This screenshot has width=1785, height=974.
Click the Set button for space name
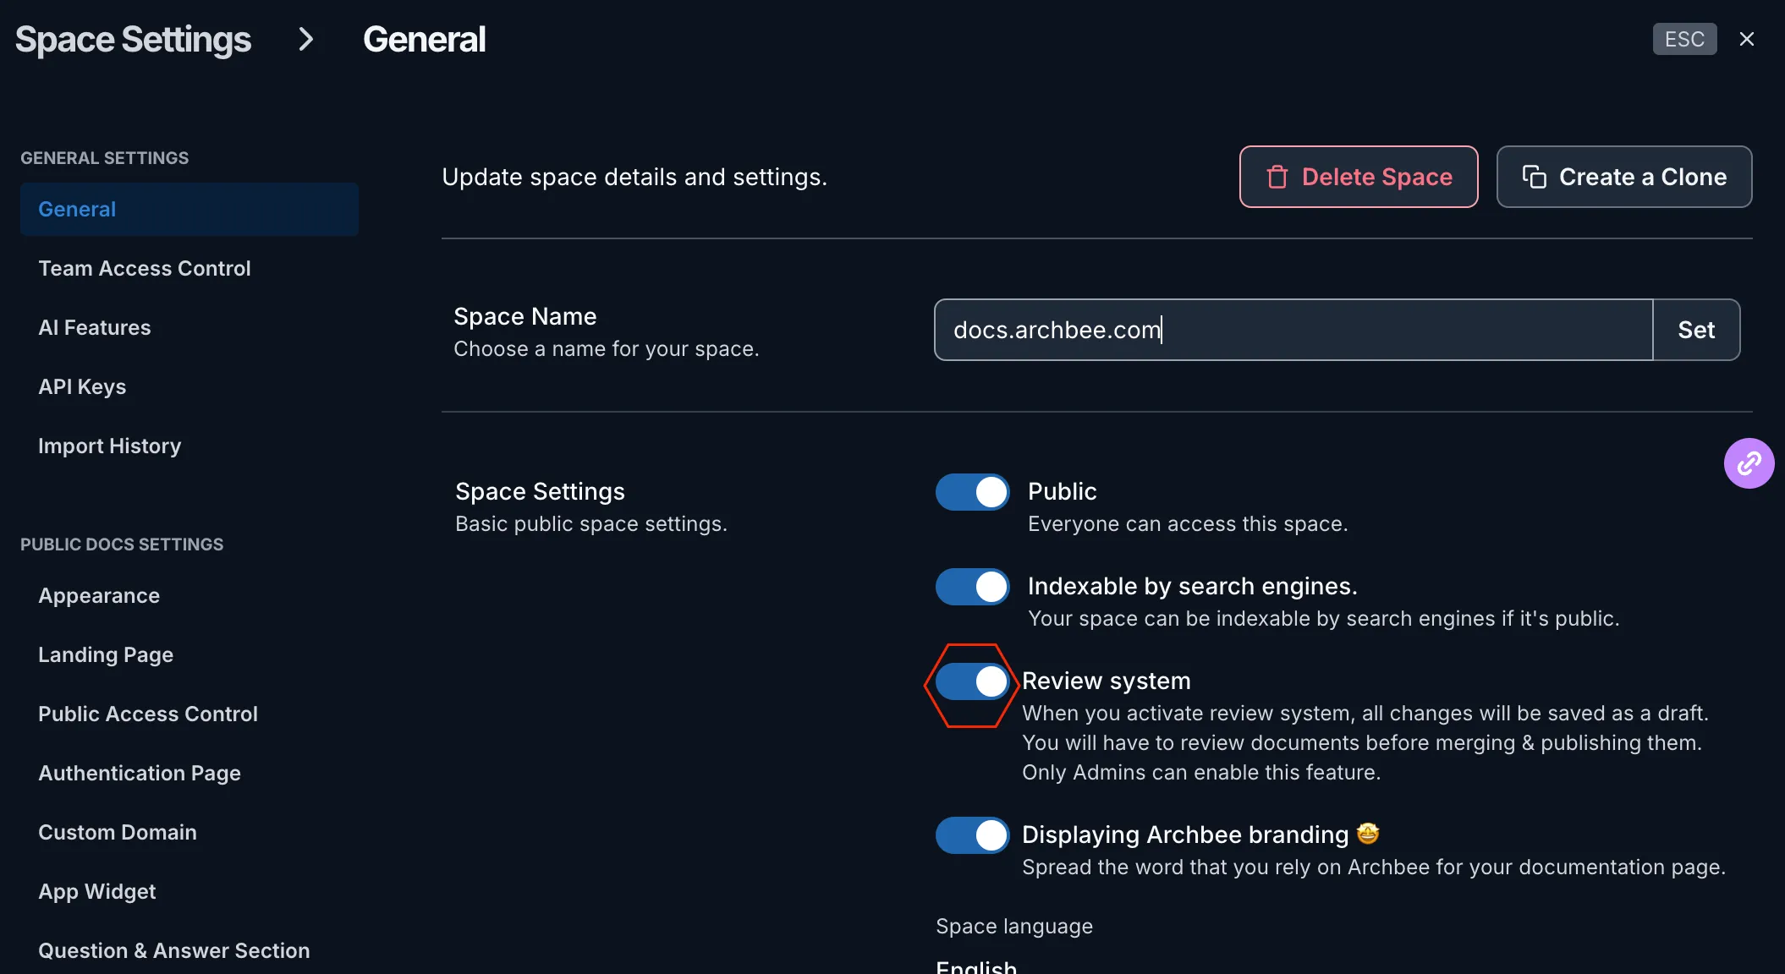click(x=1696, y=330)
